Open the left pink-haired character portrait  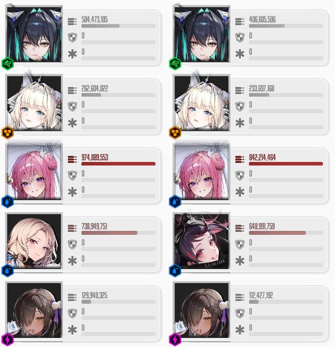pos(34,171)
